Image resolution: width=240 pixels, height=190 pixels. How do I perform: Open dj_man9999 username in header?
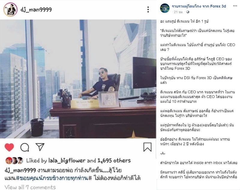36,10
